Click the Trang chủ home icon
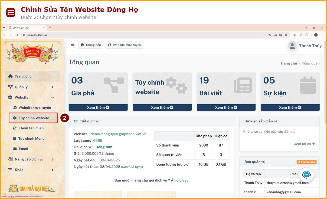 click(x=10, y=76)
